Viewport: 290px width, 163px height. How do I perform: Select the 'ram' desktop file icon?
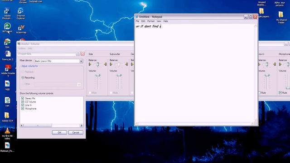[7, 101]
